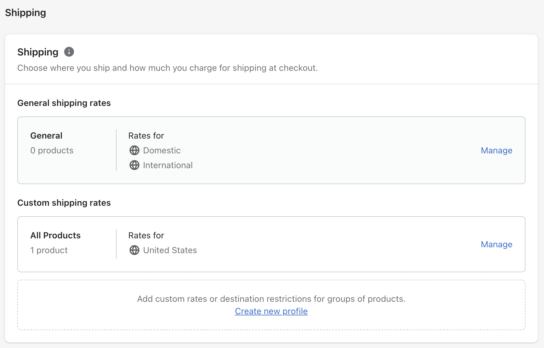Select the International zone label
The width and height of the screenshot is (544, 348).
168,165
